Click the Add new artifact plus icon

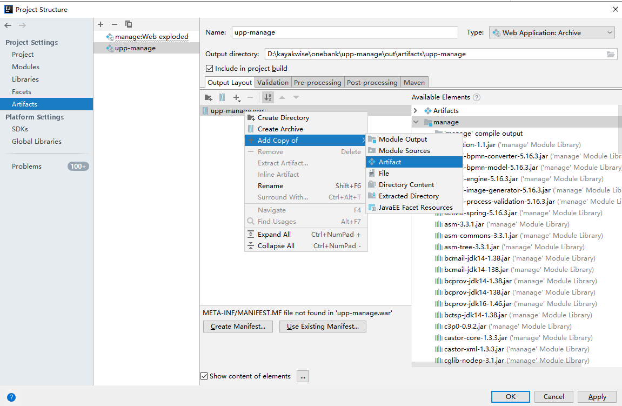pyautogui.click(x=100, y=24)
